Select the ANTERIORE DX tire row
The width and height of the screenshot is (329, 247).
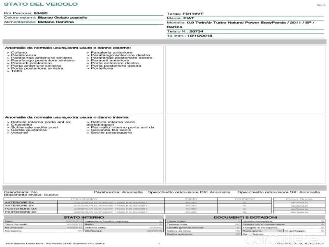click(82, 202)
